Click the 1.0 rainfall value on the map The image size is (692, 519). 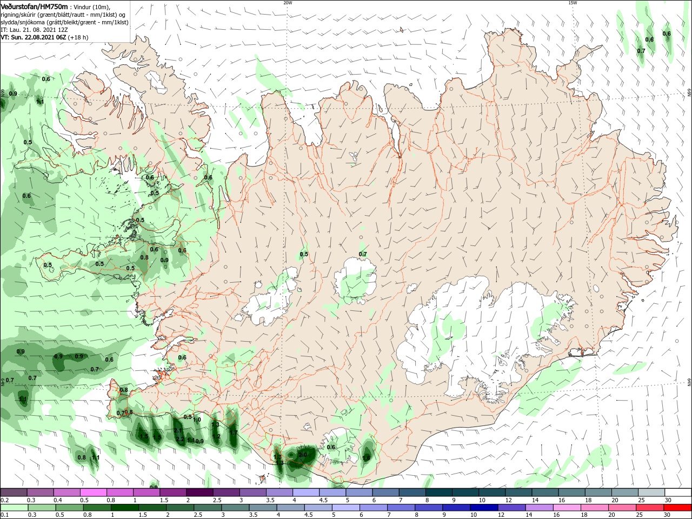(x=197, y=420)
